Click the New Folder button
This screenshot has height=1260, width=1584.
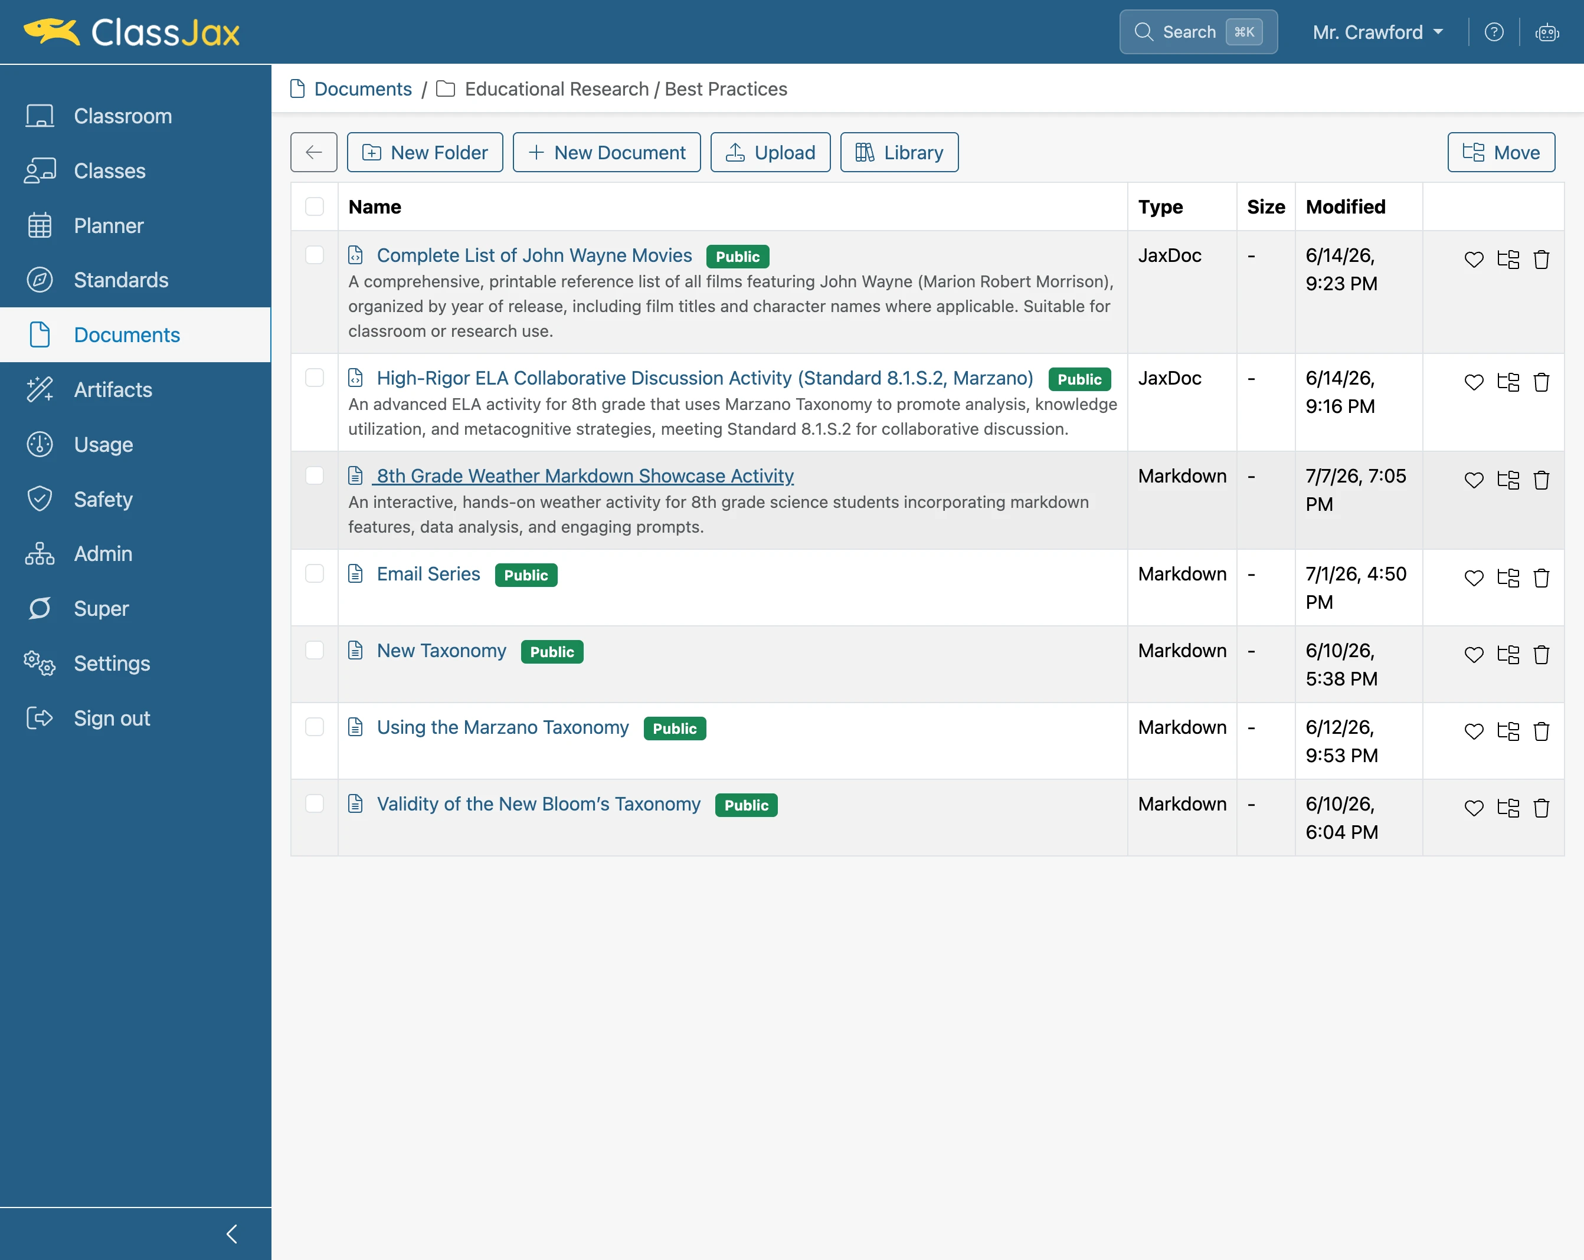coord(425,152)
